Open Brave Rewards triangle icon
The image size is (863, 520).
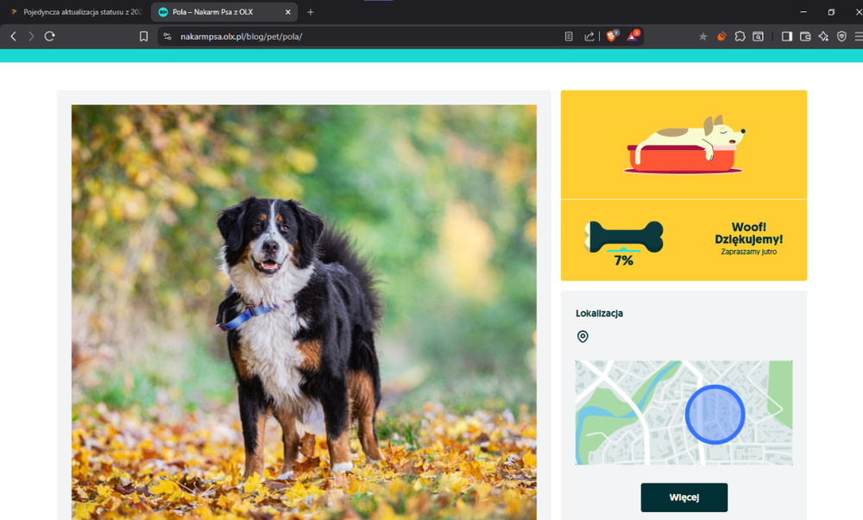633,36
